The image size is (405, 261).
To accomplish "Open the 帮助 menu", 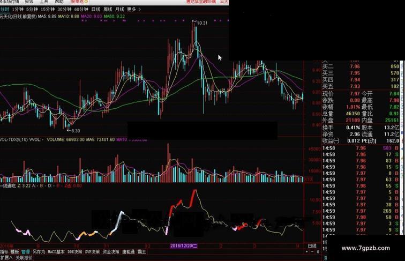I will tap(59, 2).
